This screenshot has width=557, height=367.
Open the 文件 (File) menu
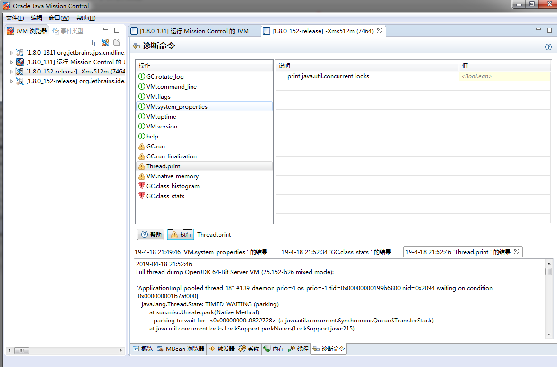tap(14, 18)
